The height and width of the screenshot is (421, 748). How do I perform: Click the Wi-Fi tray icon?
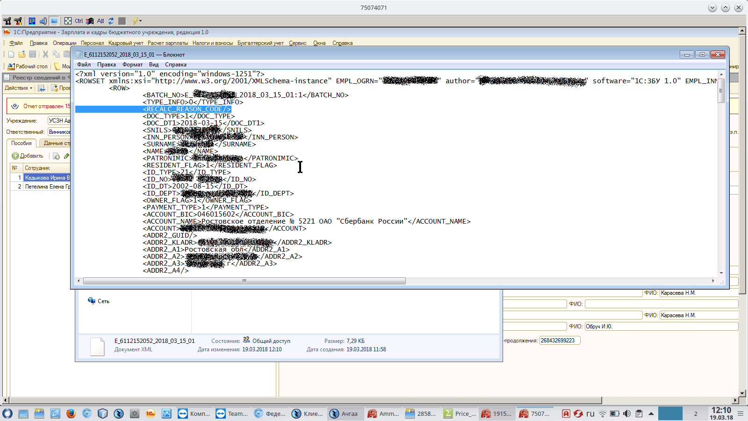click(x=603, y=414)
